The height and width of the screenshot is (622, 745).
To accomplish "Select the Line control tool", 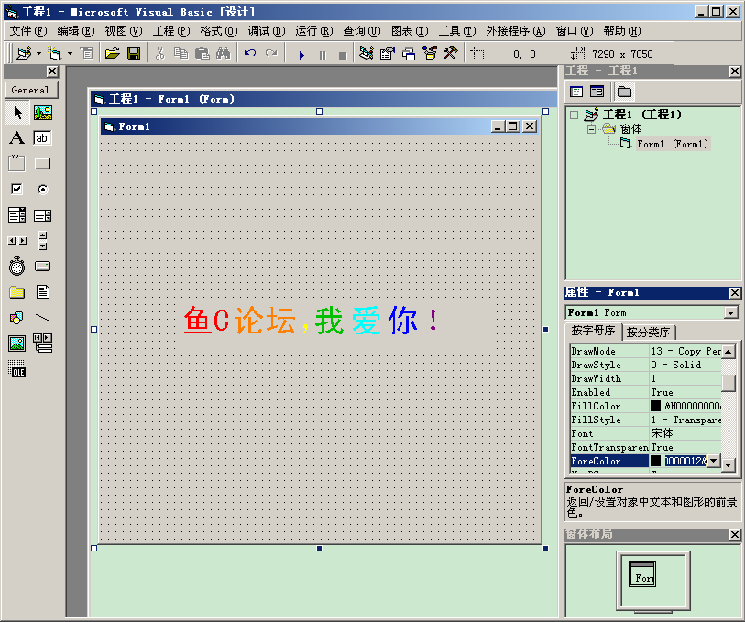I will [x=43, y=318].
